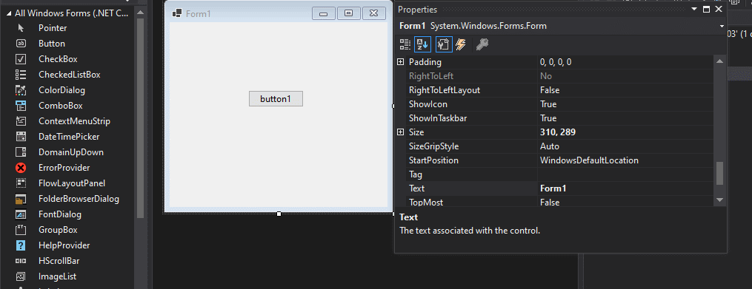Open the Form1 object selector dropdown
The image size is (752, 289).
[722, 27]
